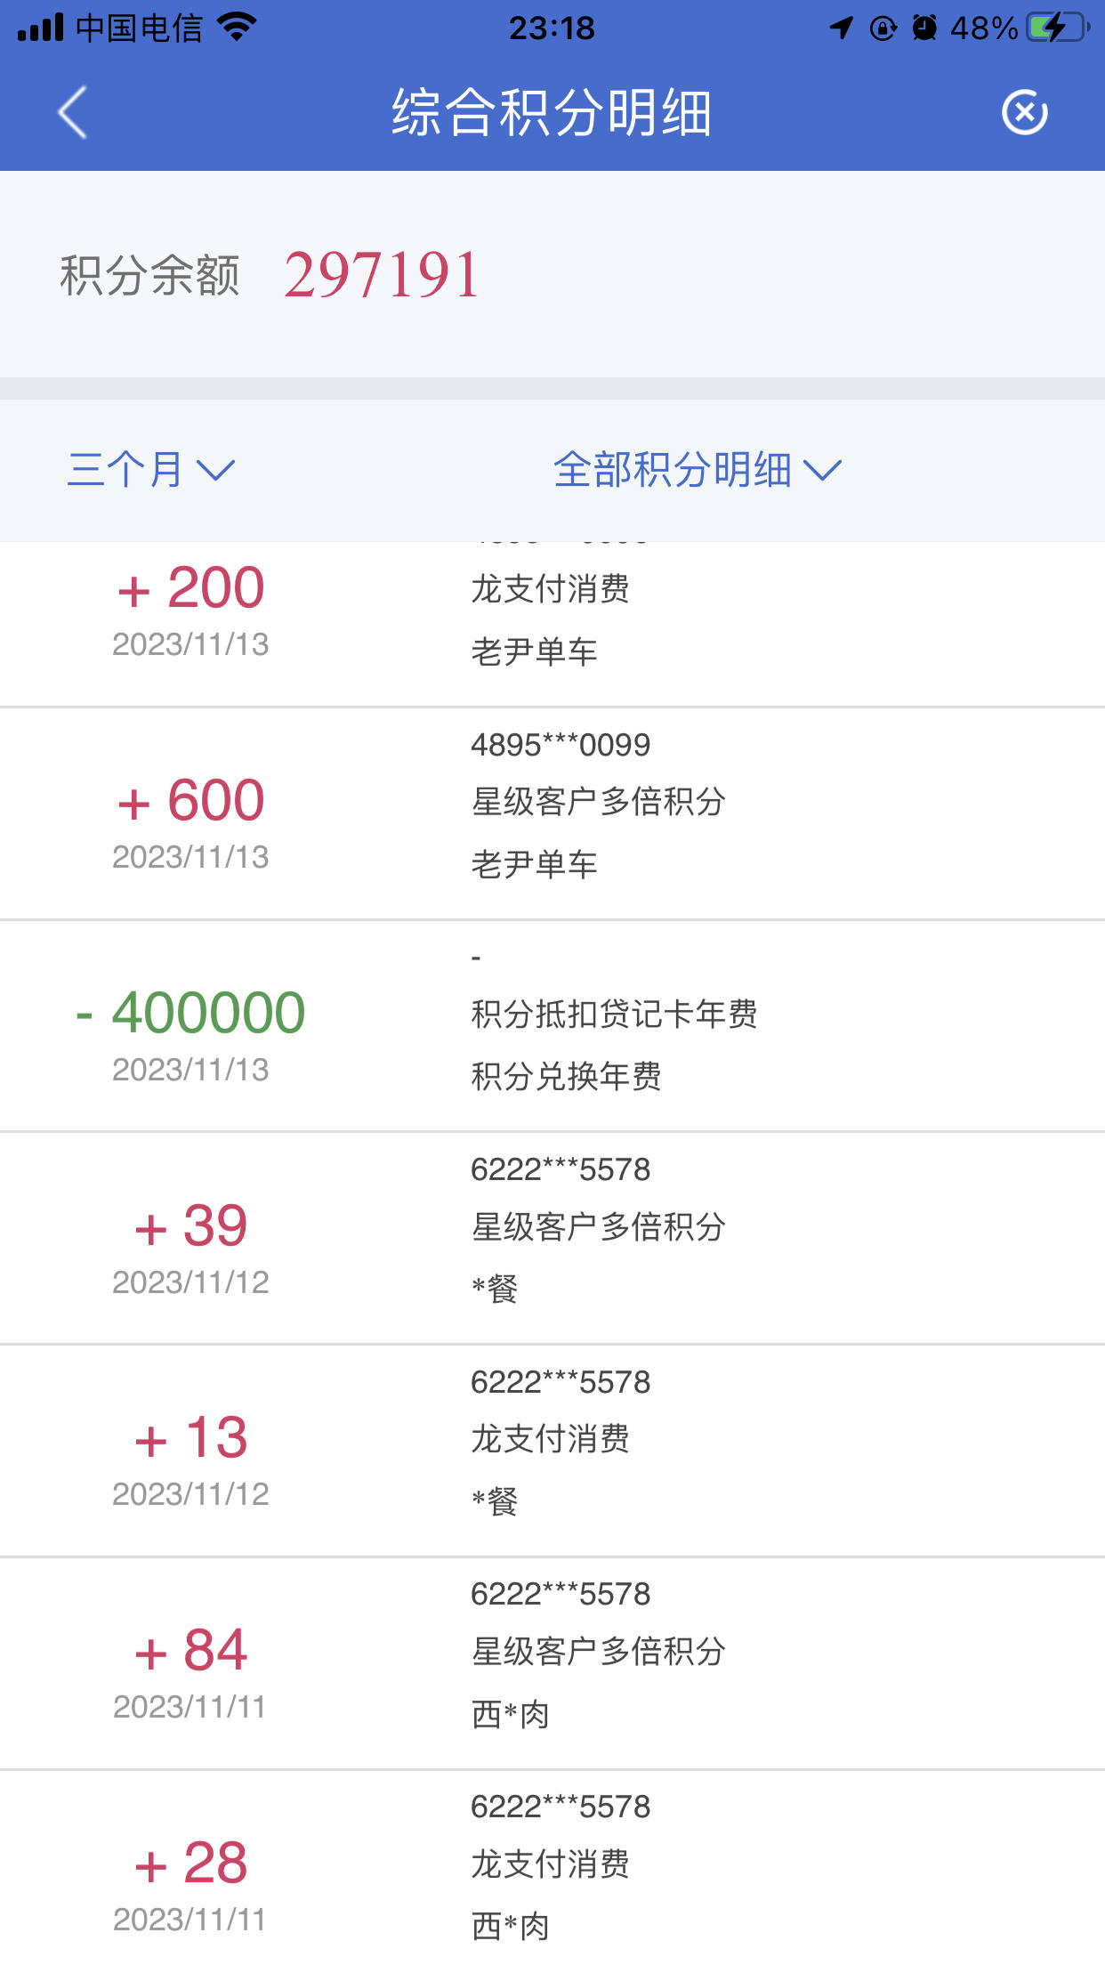Image resolution: width=1105 pixels, height=1965 pixels.
Task: Select the +84 西*肉 entry
Action: click(x=552, y=1663)
